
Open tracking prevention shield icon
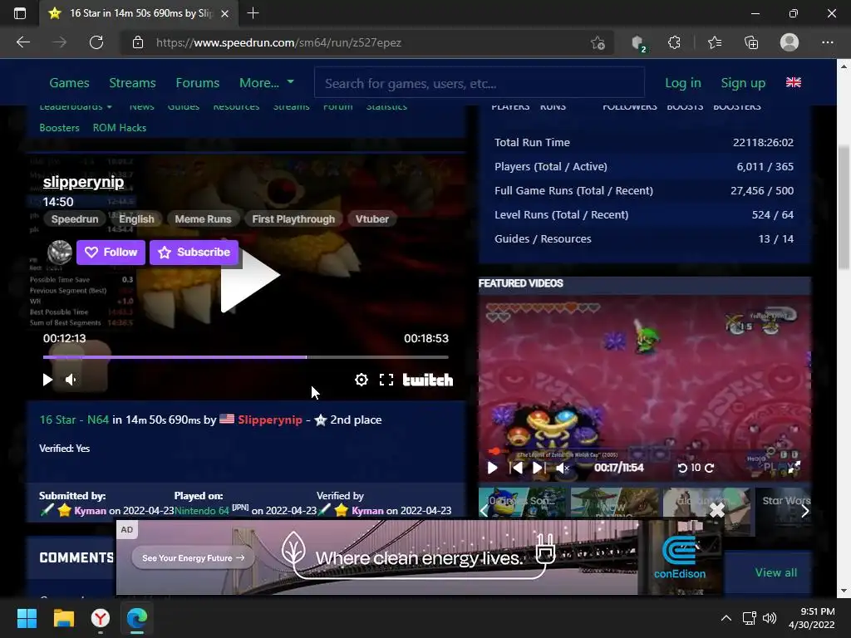pos(638,43)
